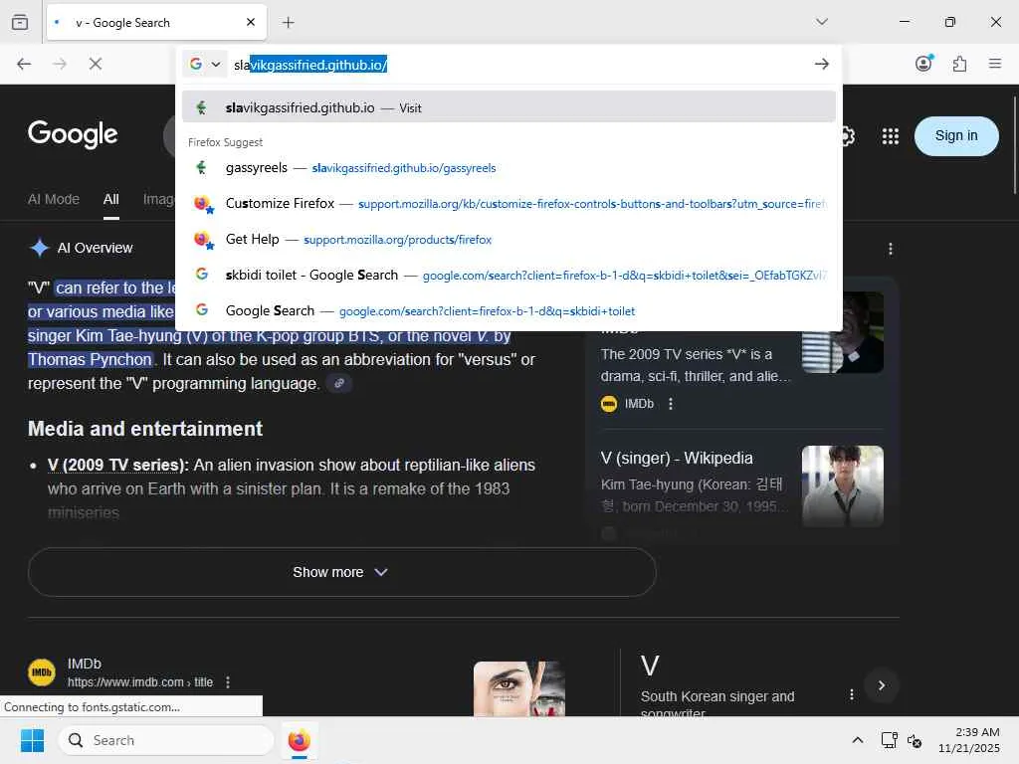This screenshot has width=1019, height=764.
Task: Open the Firefox application menu
Action: (x=995, y=64)
